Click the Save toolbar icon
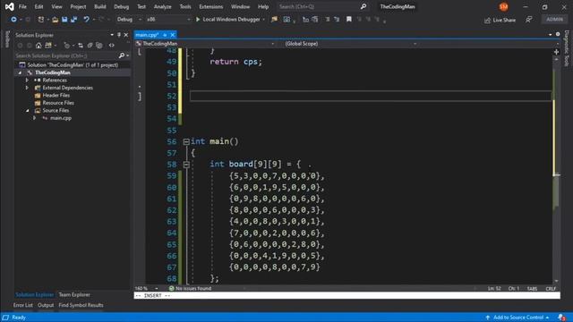Viewport: 573px width, 322px height. [x=64, y=20]
